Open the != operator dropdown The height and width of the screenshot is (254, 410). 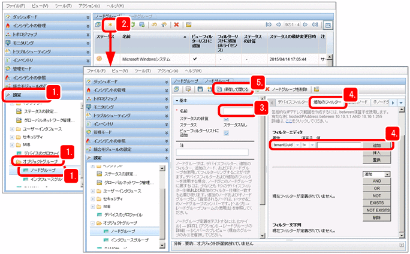tap(312, 145)
